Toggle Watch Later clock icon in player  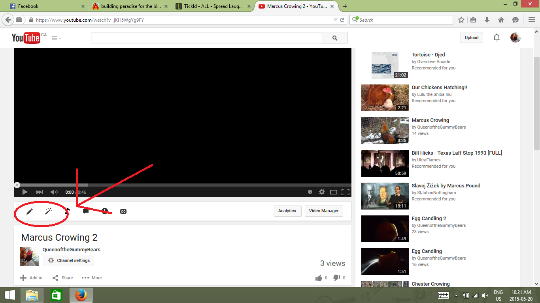pos(310,192)
